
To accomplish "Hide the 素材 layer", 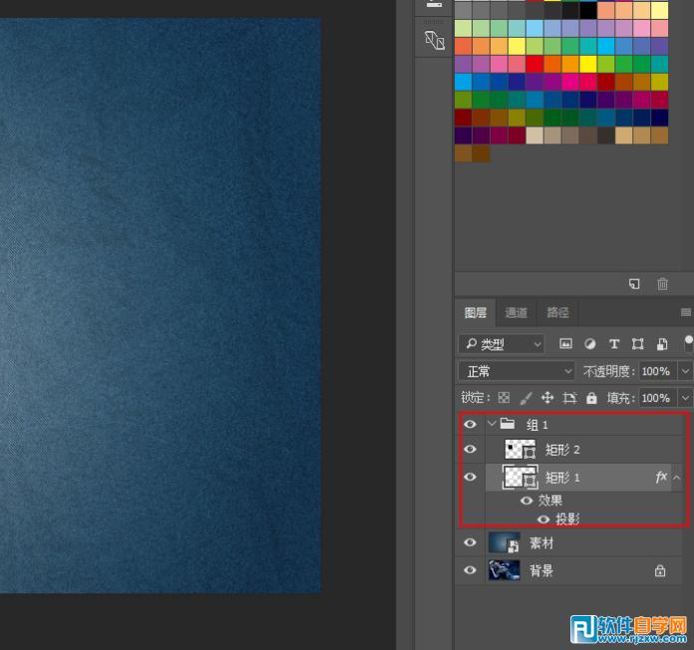I will click(470, 543).
